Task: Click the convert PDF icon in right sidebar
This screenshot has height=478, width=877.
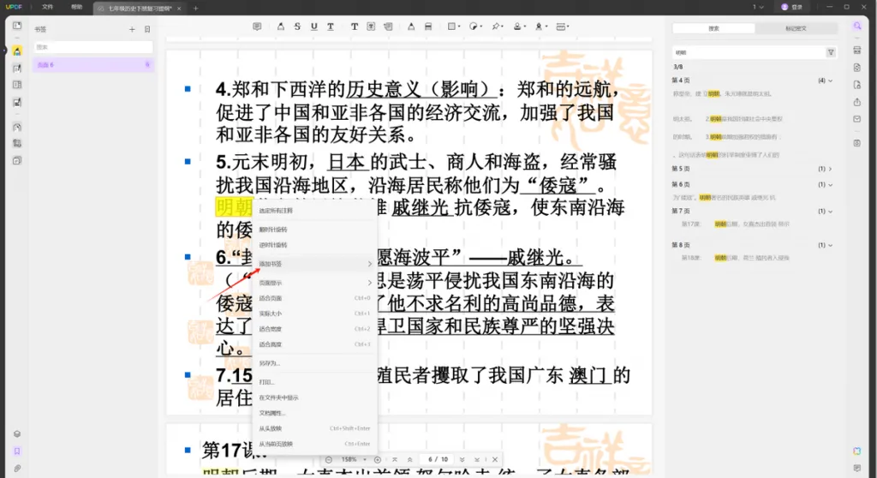Action: point(856,68)
